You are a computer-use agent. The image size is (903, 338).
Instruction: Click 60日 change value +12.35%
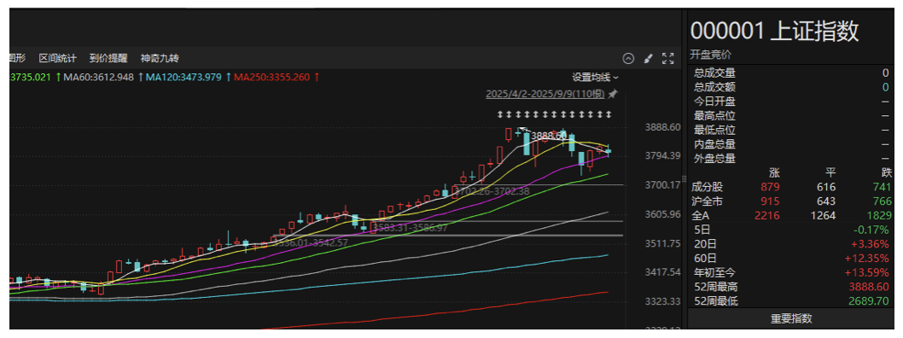[x=867, y=259]
